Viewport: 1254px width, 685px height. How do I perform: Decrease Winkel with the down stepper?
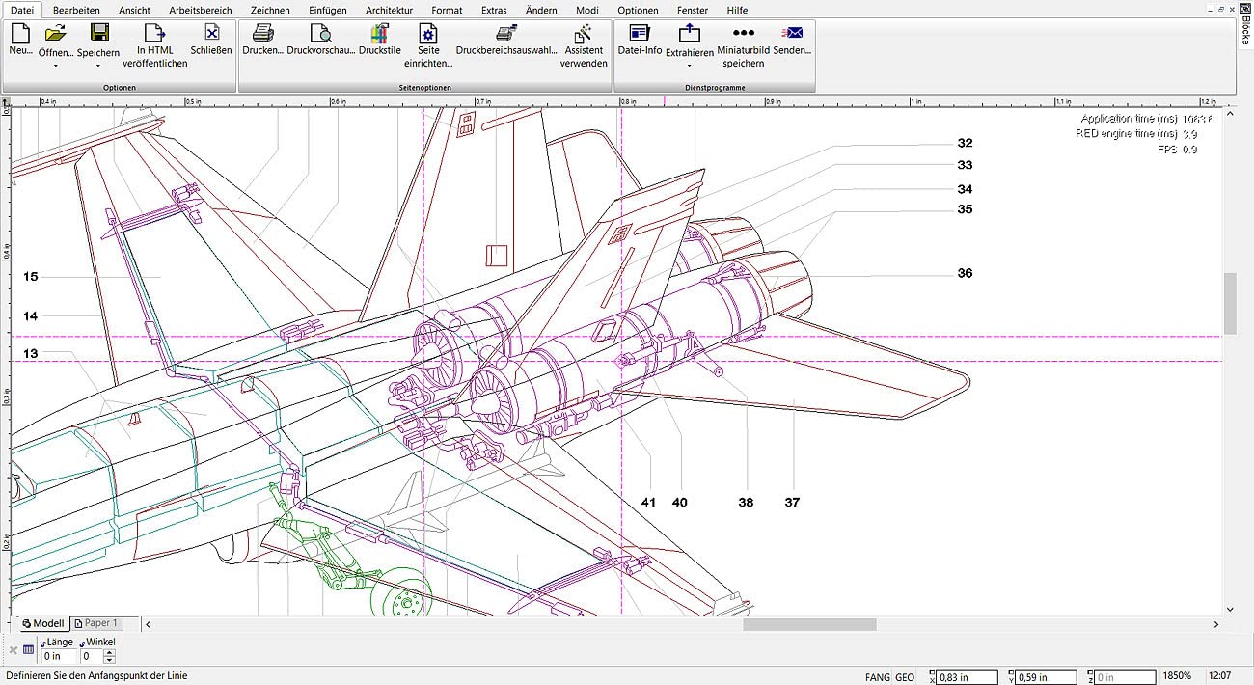(109, 660)
